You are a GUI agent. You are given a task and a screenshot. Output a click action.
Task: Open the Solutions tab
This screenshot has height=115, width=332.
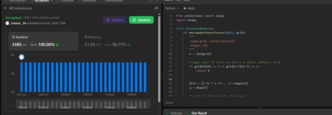[x=87, y=1]
